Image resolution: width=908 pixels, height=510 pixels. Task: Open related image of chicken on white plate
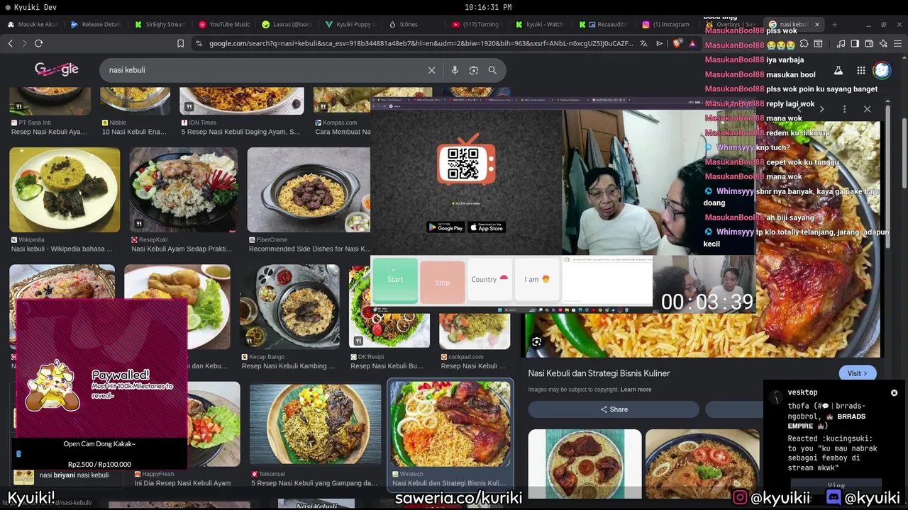click(585, 464)
